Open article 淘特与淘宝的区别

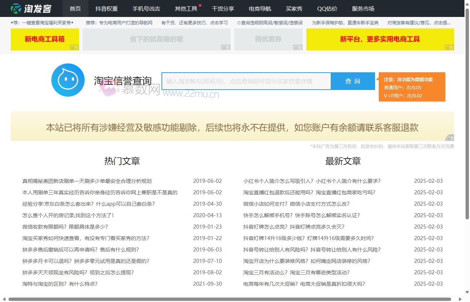click(60, 284)
